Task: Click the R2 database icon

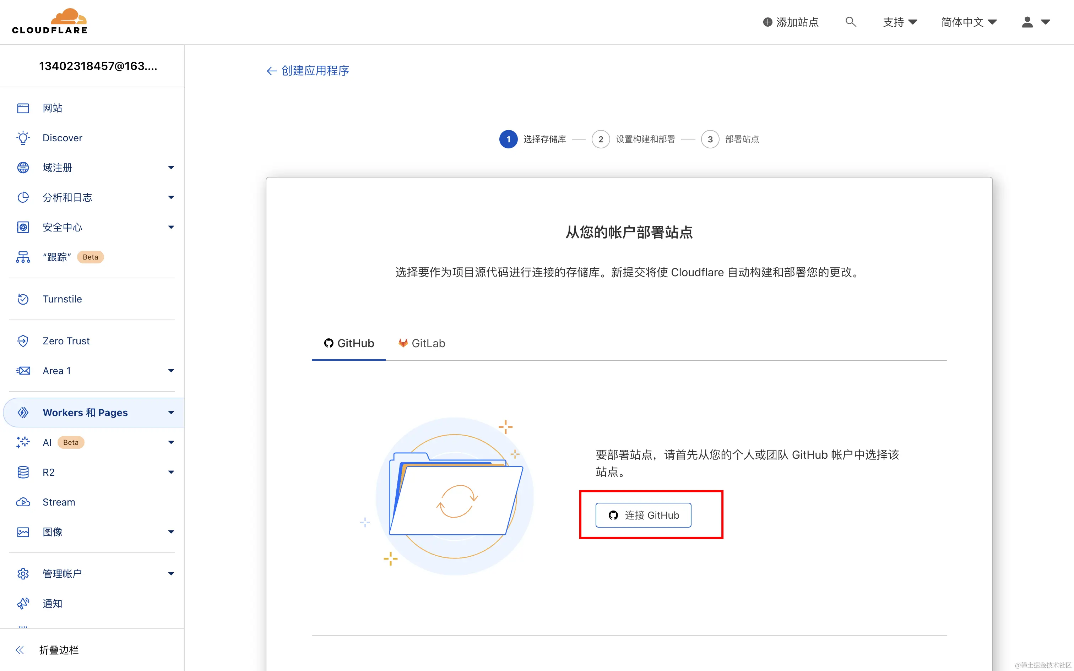Action: tap(23, 472)
